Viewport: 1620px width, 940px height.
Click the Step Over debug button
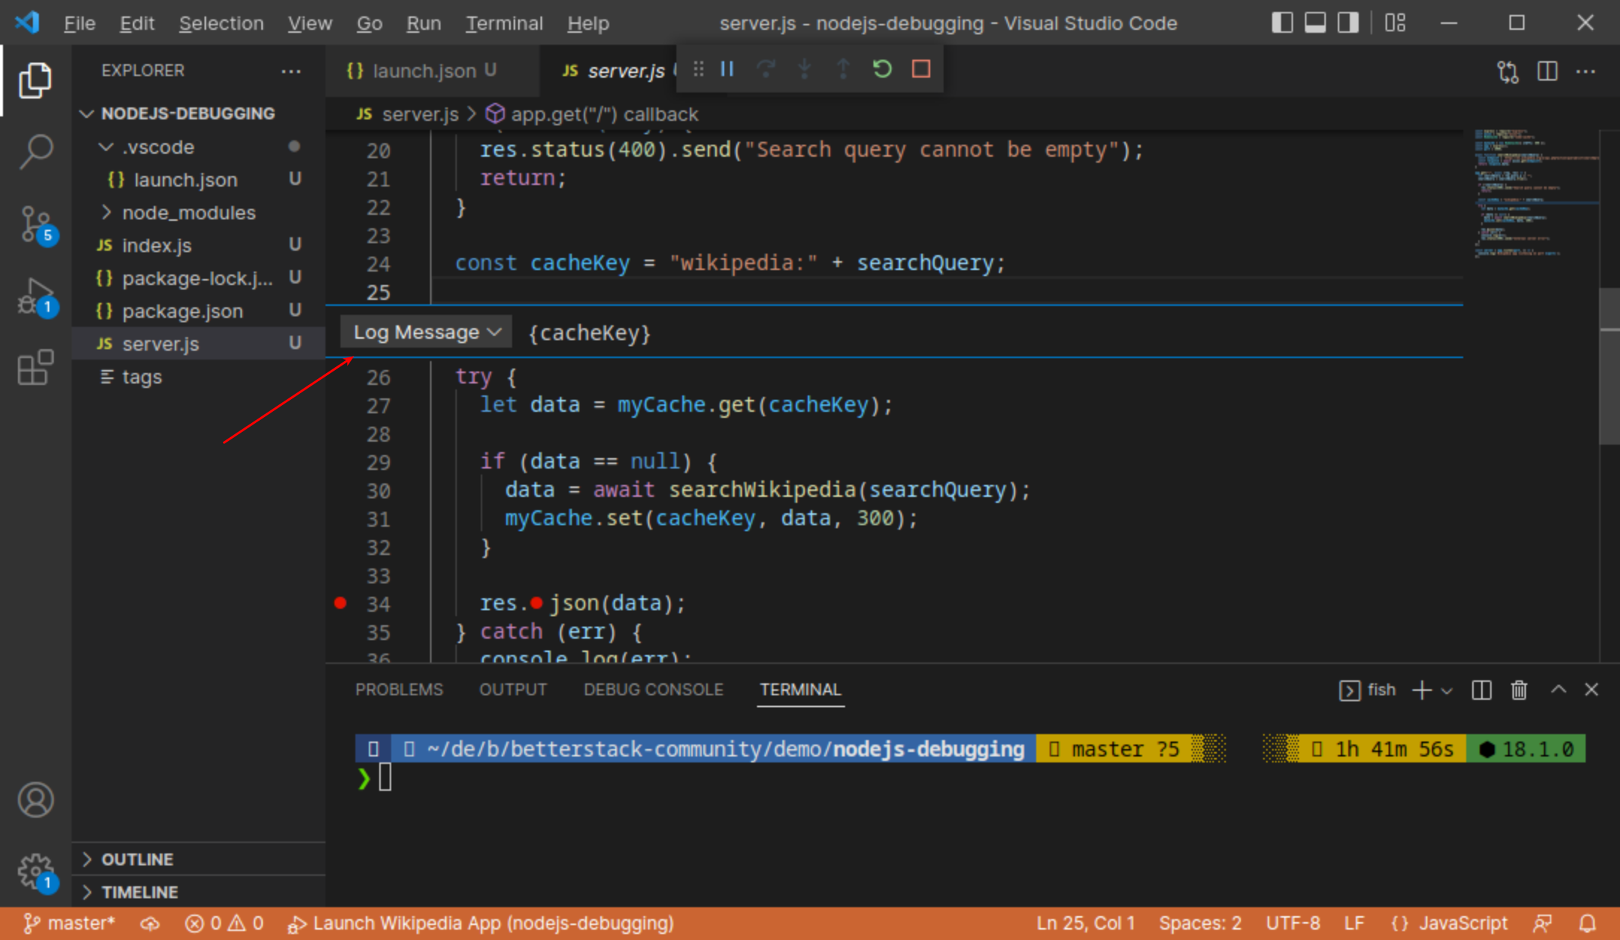click(x=766, y=69)
